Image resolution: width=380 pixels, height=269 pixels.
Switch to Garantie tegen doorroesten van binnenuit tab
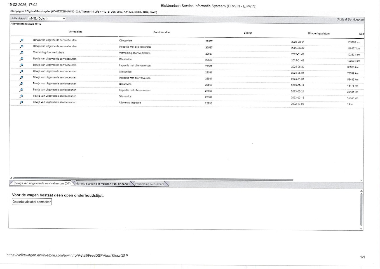(x=103, y=184)
